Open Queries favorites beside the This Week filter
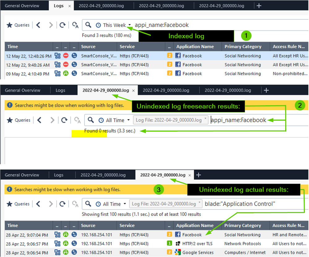Screen dimensions: 309x257 tap(18, 25)
